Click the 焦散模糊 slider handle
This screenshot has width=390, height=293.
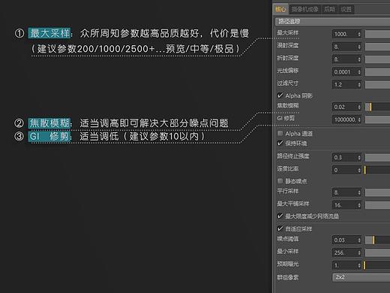370,107
